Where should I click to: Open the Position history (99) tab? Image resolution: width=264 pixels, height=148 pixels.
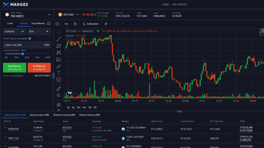click(64, 115)
